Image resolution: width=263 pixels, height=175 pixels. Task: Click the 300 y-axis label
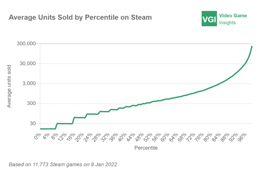31,104
